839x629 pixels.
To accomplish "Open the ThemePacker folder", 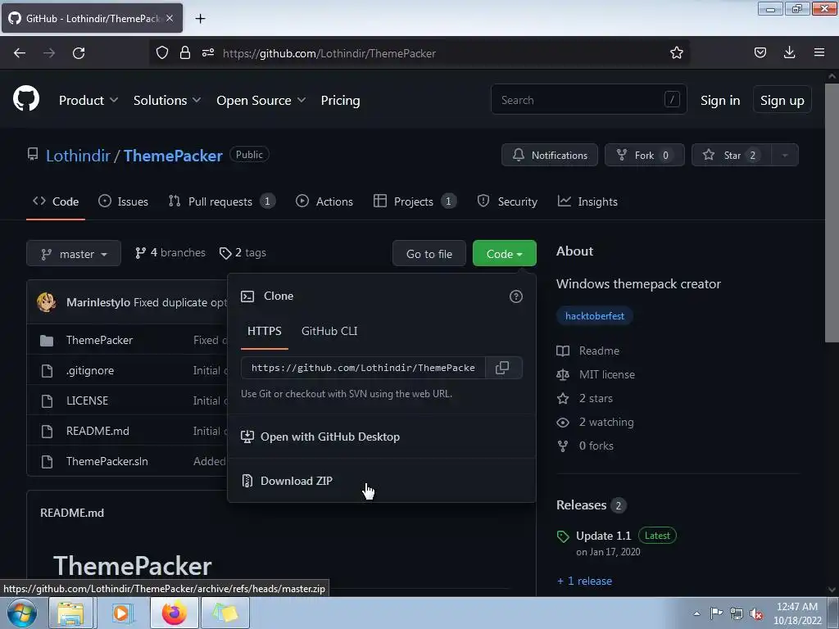I will [x=99, y=340].
